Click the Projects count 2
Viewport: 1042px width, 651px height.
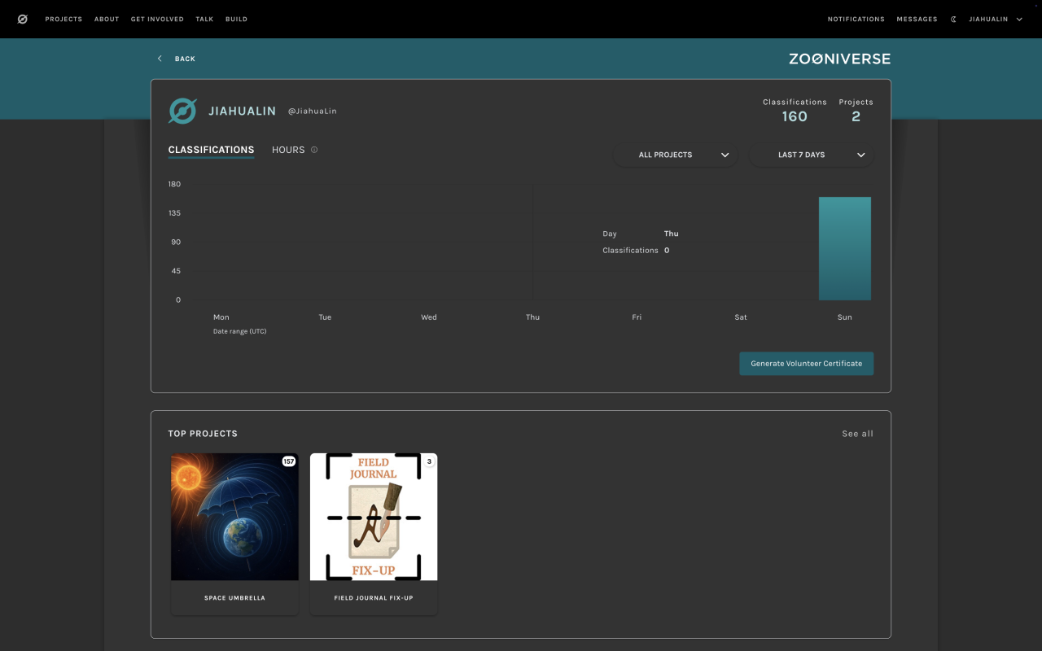pos(856,116)
